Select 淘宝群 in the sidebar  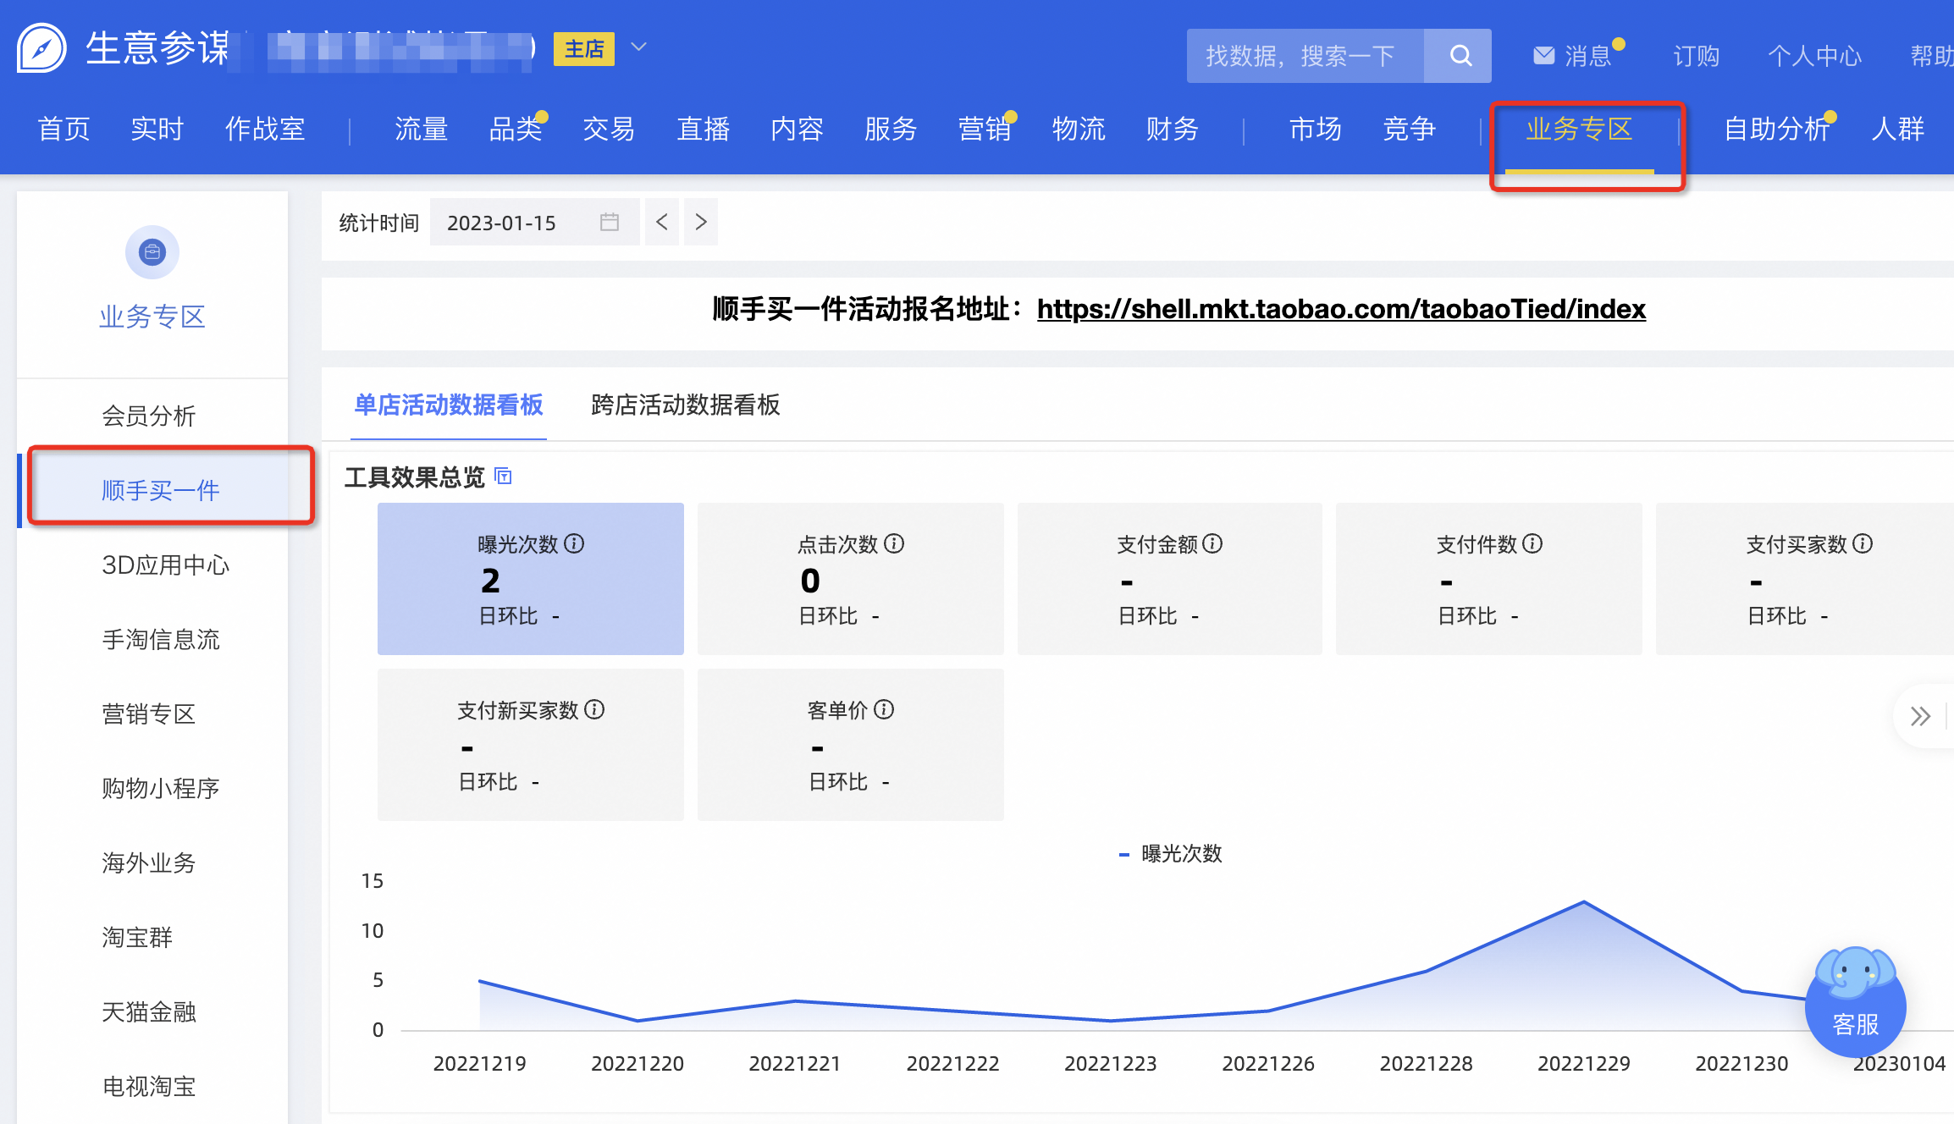137,937
